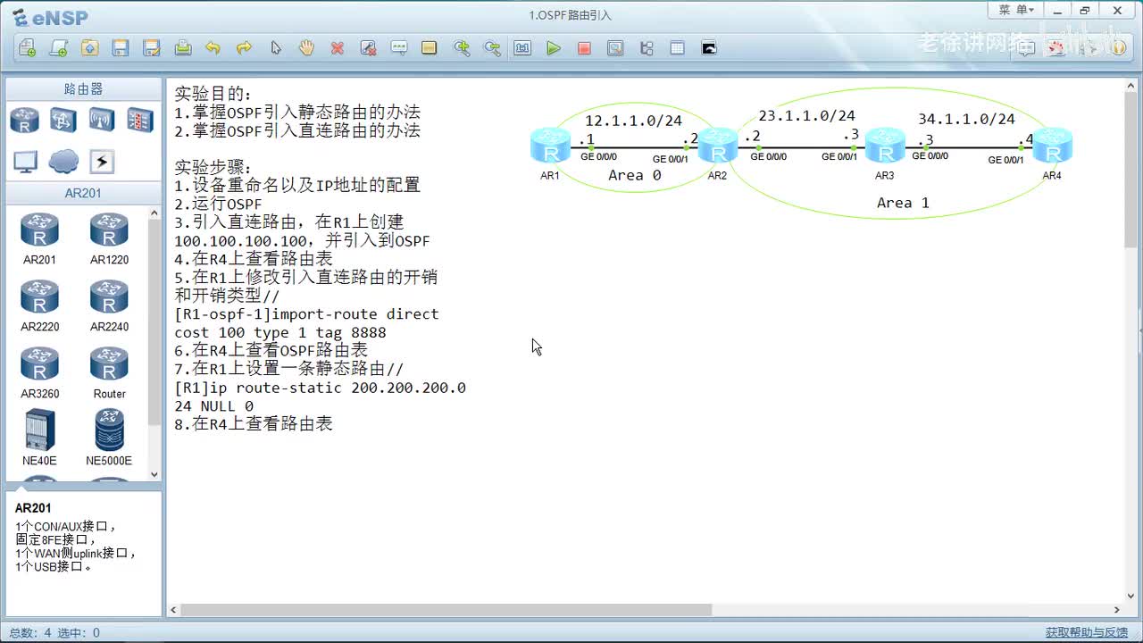Toggle the canvas grid display

[x=677, y=48]
